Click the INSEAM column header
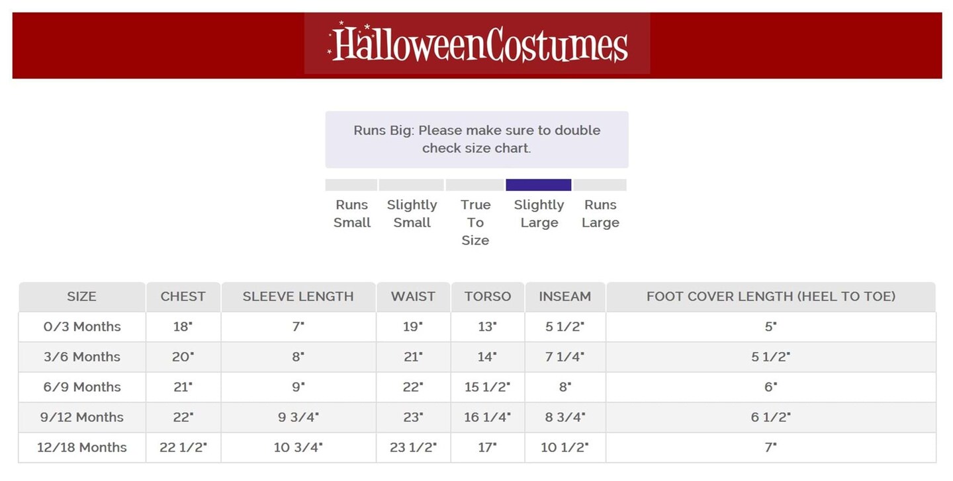 click(x=565, y=297)
